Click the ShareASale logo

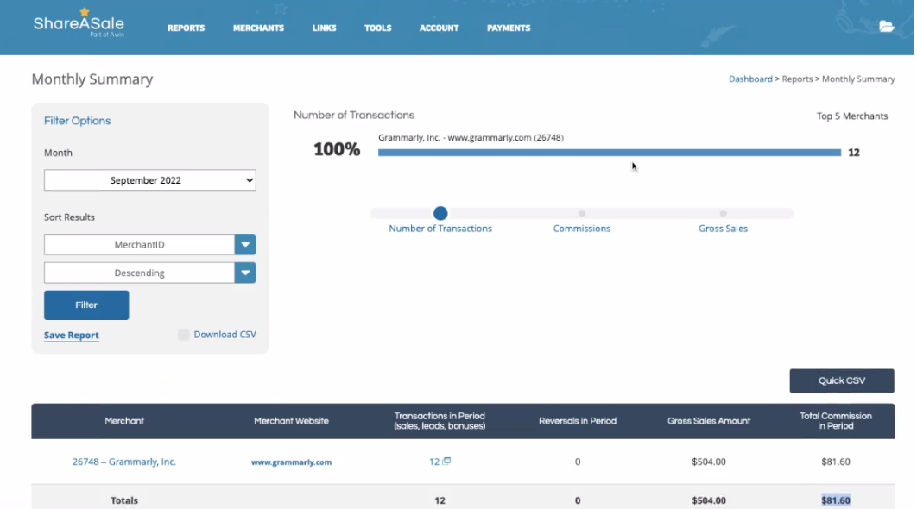coord(79,22)
